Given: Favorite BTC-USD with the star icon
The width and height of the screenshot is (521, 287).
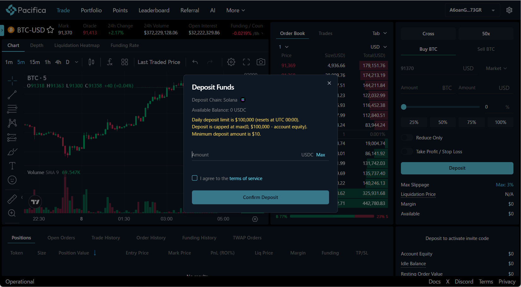Looking at the screenshot, I should tap(50, 30).
